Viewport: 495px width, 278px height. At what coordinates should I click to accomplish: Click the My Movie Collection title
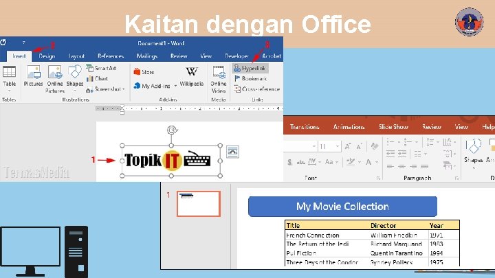[342, 207]
